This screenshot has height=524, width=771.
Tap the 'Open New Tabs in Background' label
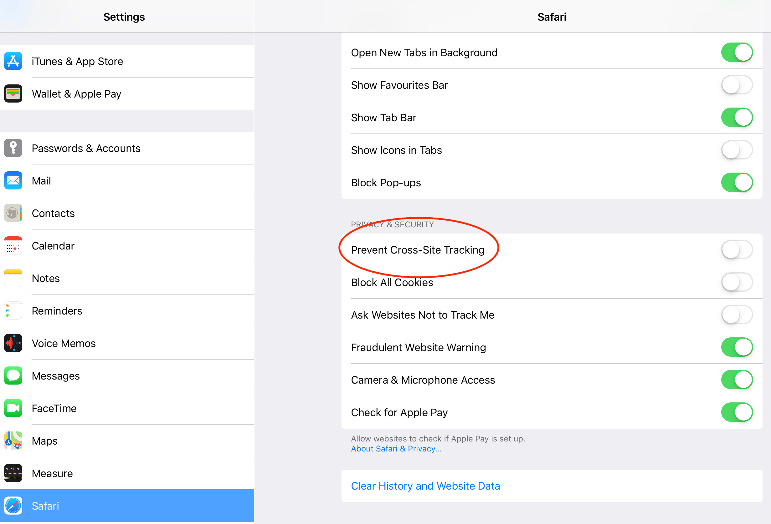424,53
